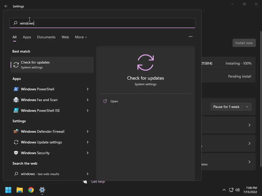Image resolution: width=262 pixels, height=196 pixels.
Task: Click the Settings back arrow
Action: [x=6, y=6]
